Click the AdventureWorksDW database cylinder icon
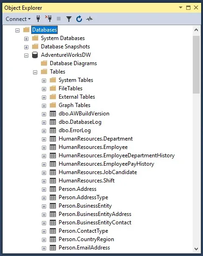The height and width of the screenshot is (256, 203). (35, 55)
